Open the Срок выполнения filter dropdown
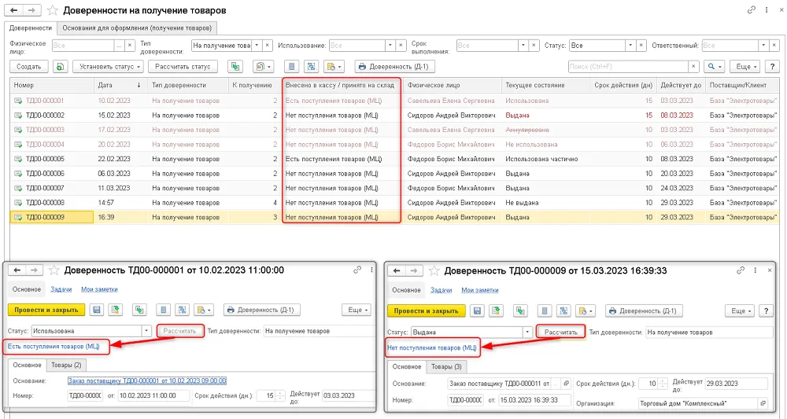Image resolution: width=787 pixels, height=419 pixels. [x=523, y=45]
